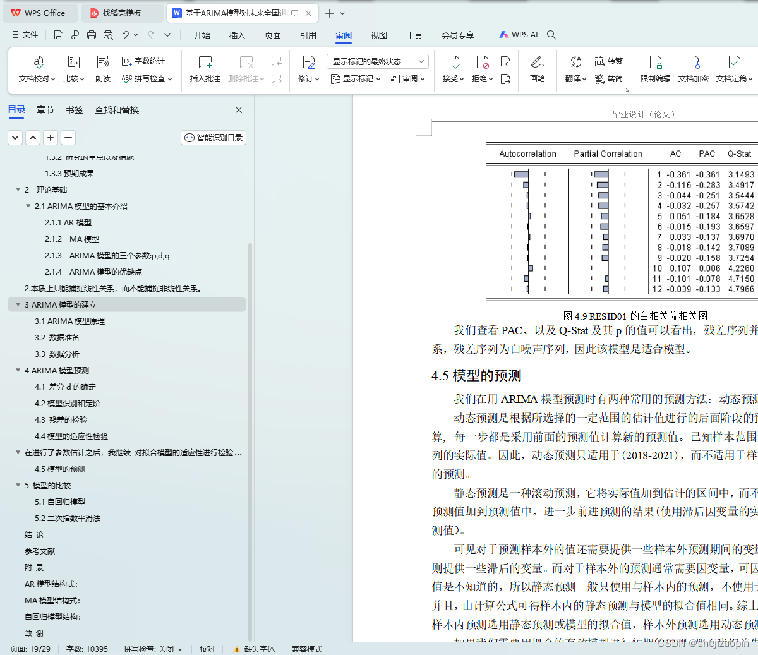
Task: Click the navigation pane vertical scrollbar
Action: 250,442
